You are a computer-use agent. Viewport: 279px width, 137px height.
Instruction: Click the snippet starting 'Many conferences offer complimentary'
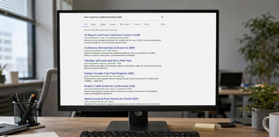[x=123, y=67]
